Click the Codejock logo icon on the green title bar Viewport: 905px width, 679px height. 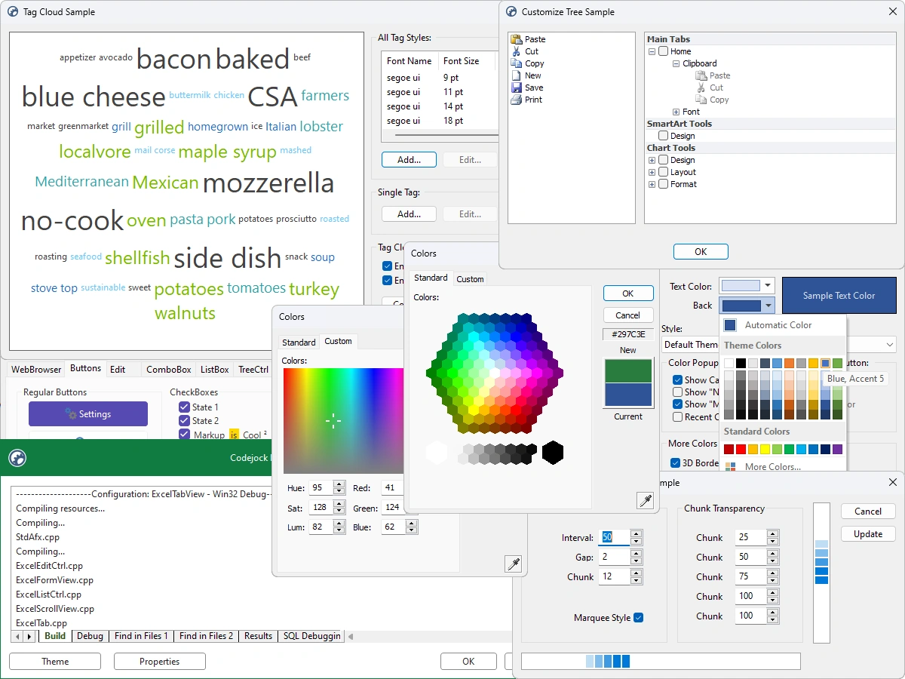pos(17,458)
